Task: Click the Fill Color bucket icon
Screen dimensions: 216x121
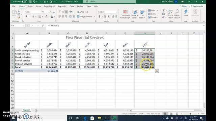Action: [x=46, y=16]
